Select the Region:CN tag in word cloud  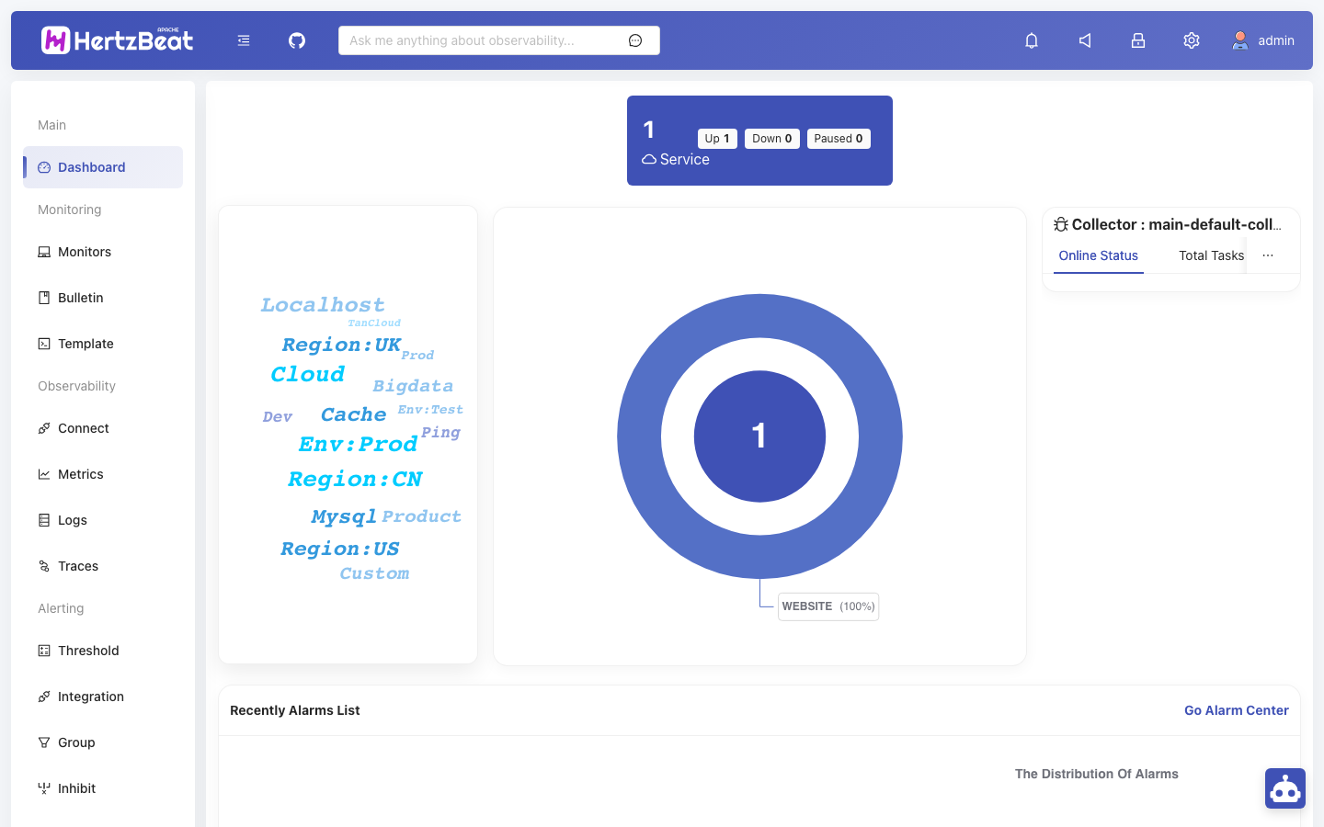pyautogui.click(x=355, y=479)
